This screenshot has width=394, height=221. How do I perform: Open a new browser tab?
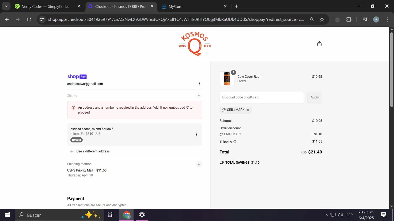coord(236,6)
